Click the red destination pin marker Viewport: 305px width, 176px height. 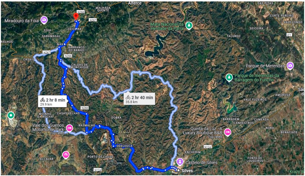[76, 16]
